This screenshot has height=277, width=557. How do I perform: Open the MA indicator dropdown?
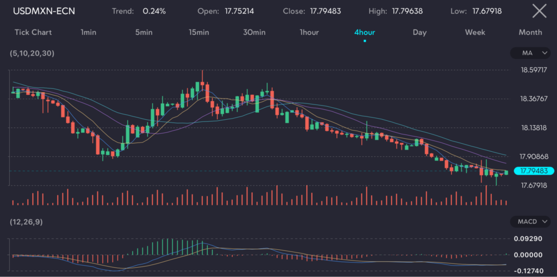pyautogui.click(x=530, y=53)
